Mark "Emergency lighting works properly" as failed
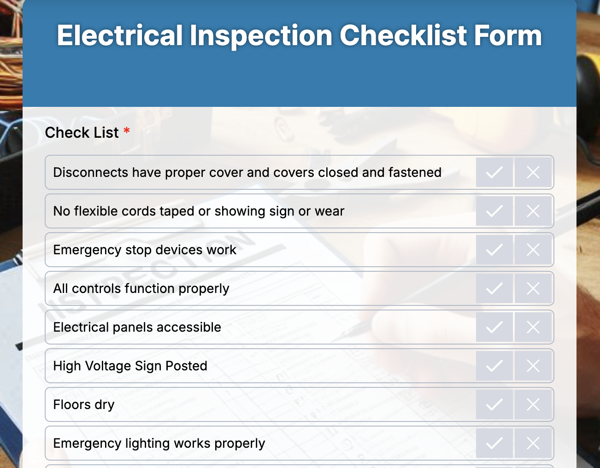600x468 pixels. tap(533, 443)
